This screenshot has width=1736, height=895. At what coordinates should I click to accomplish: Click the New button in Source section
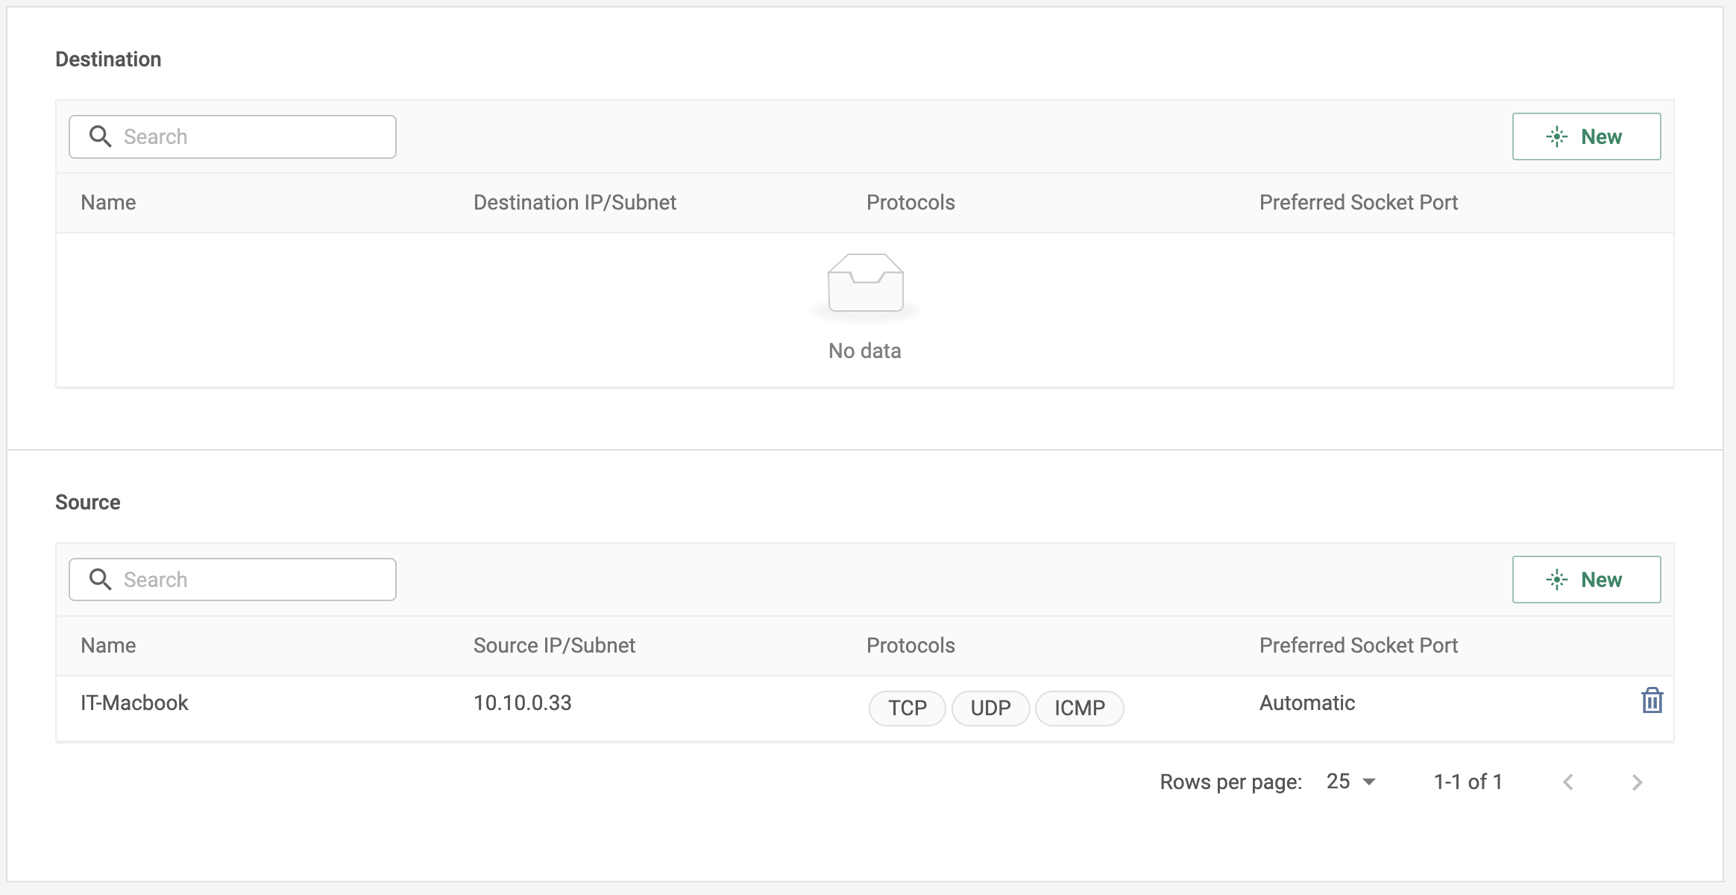[1586, 580]
